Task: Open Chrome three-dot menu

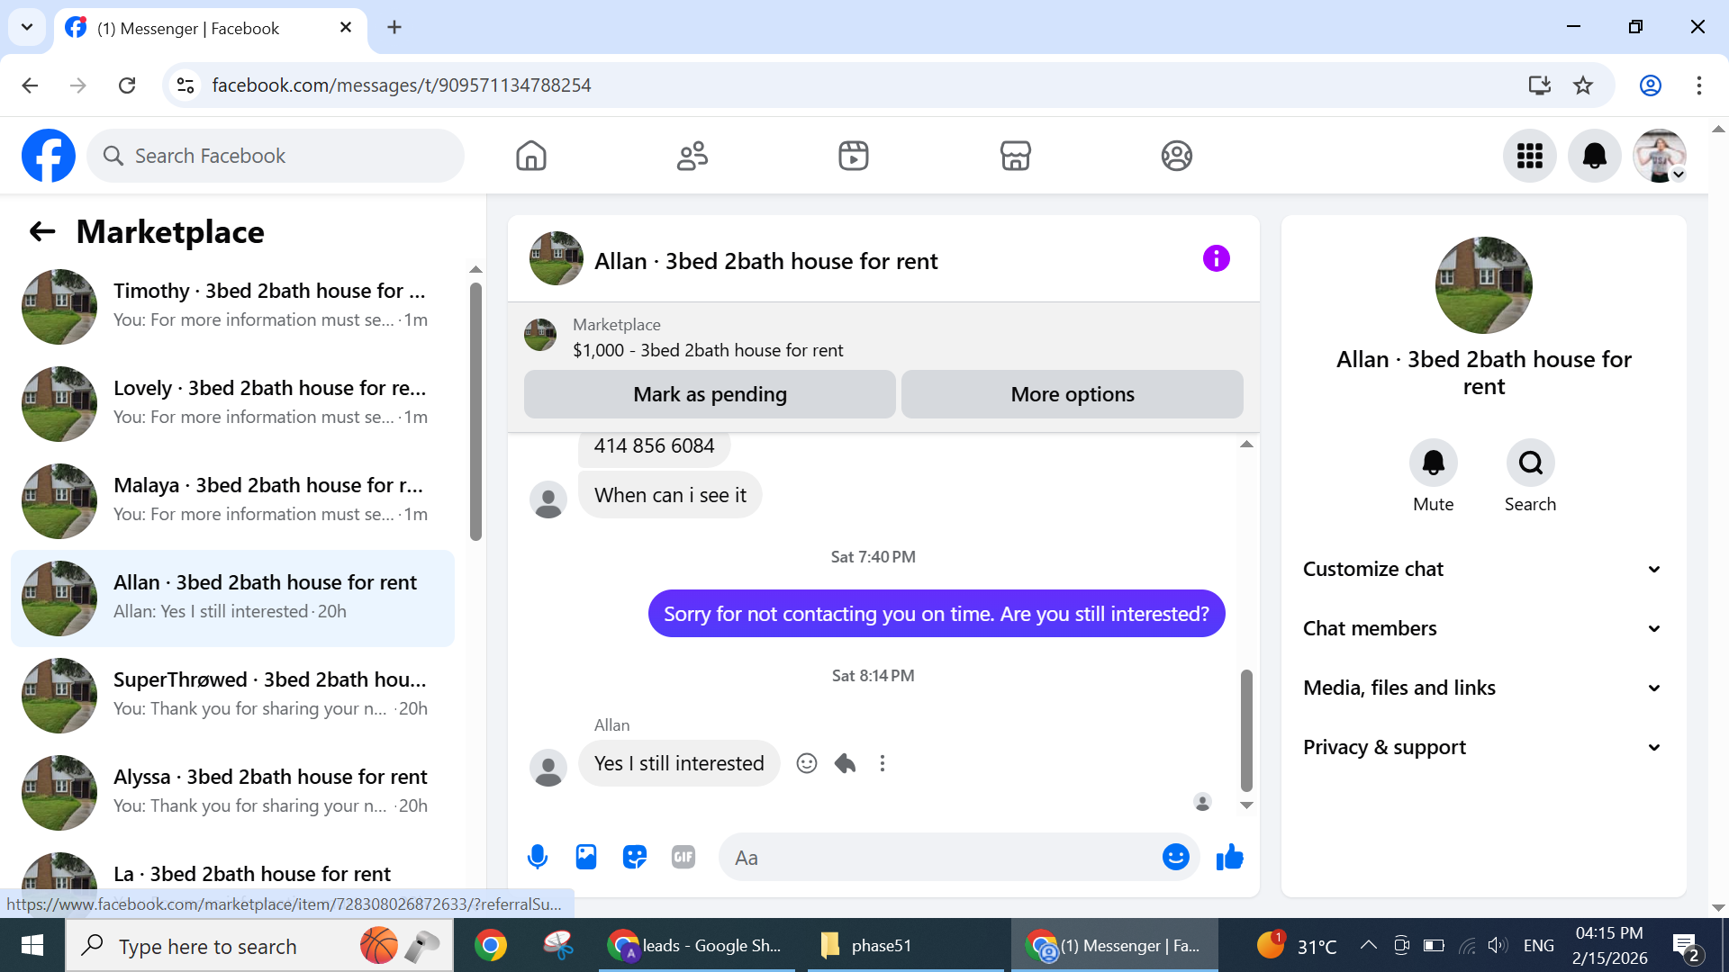Action: 1698,85
